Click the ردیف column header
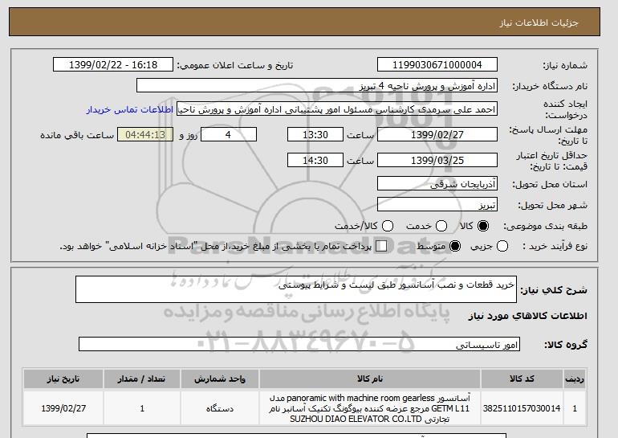This screenshot has height=438, width=618. (x=575, y=379)
